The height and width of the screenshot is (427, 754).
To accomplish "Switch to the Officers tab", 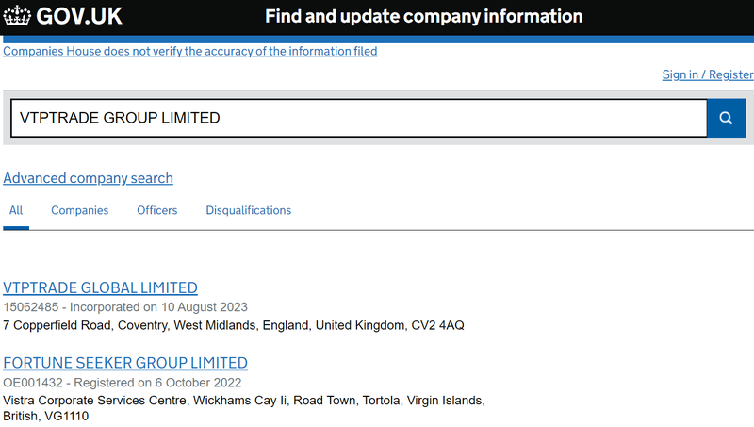I will click(156, 210).
